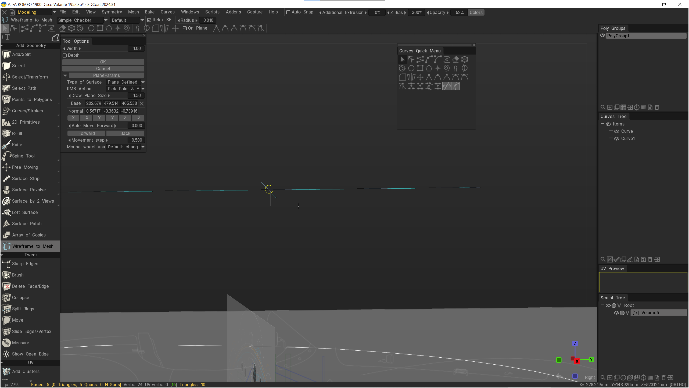Click the eraser icon in Curves Quick Menu

coord(455,59)
